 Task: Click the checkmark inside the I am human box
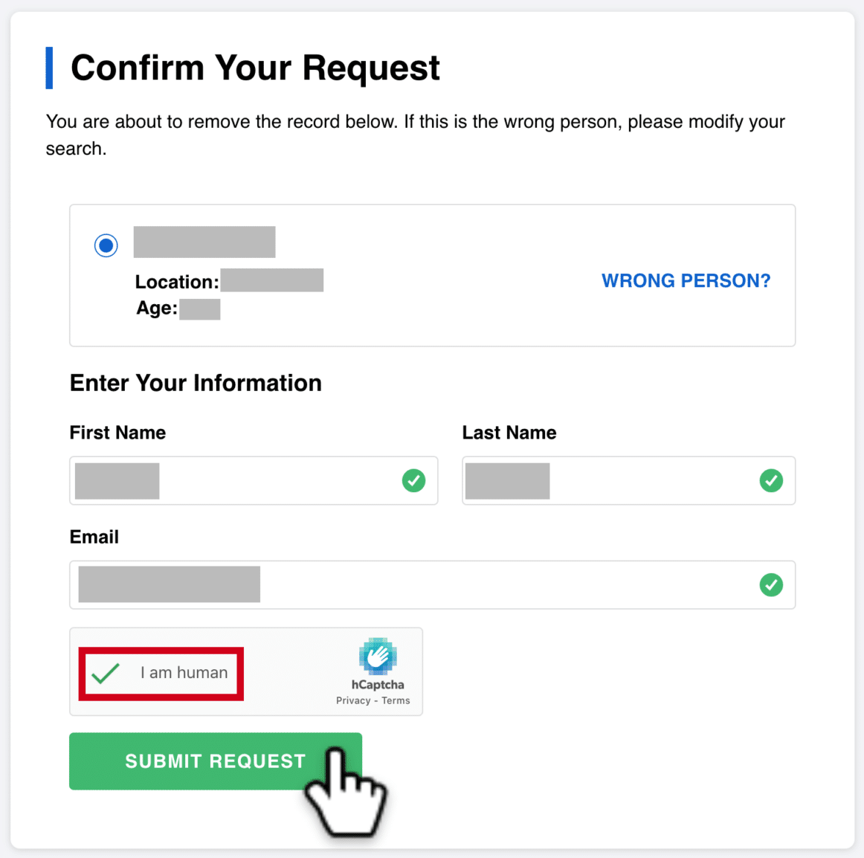105,673
